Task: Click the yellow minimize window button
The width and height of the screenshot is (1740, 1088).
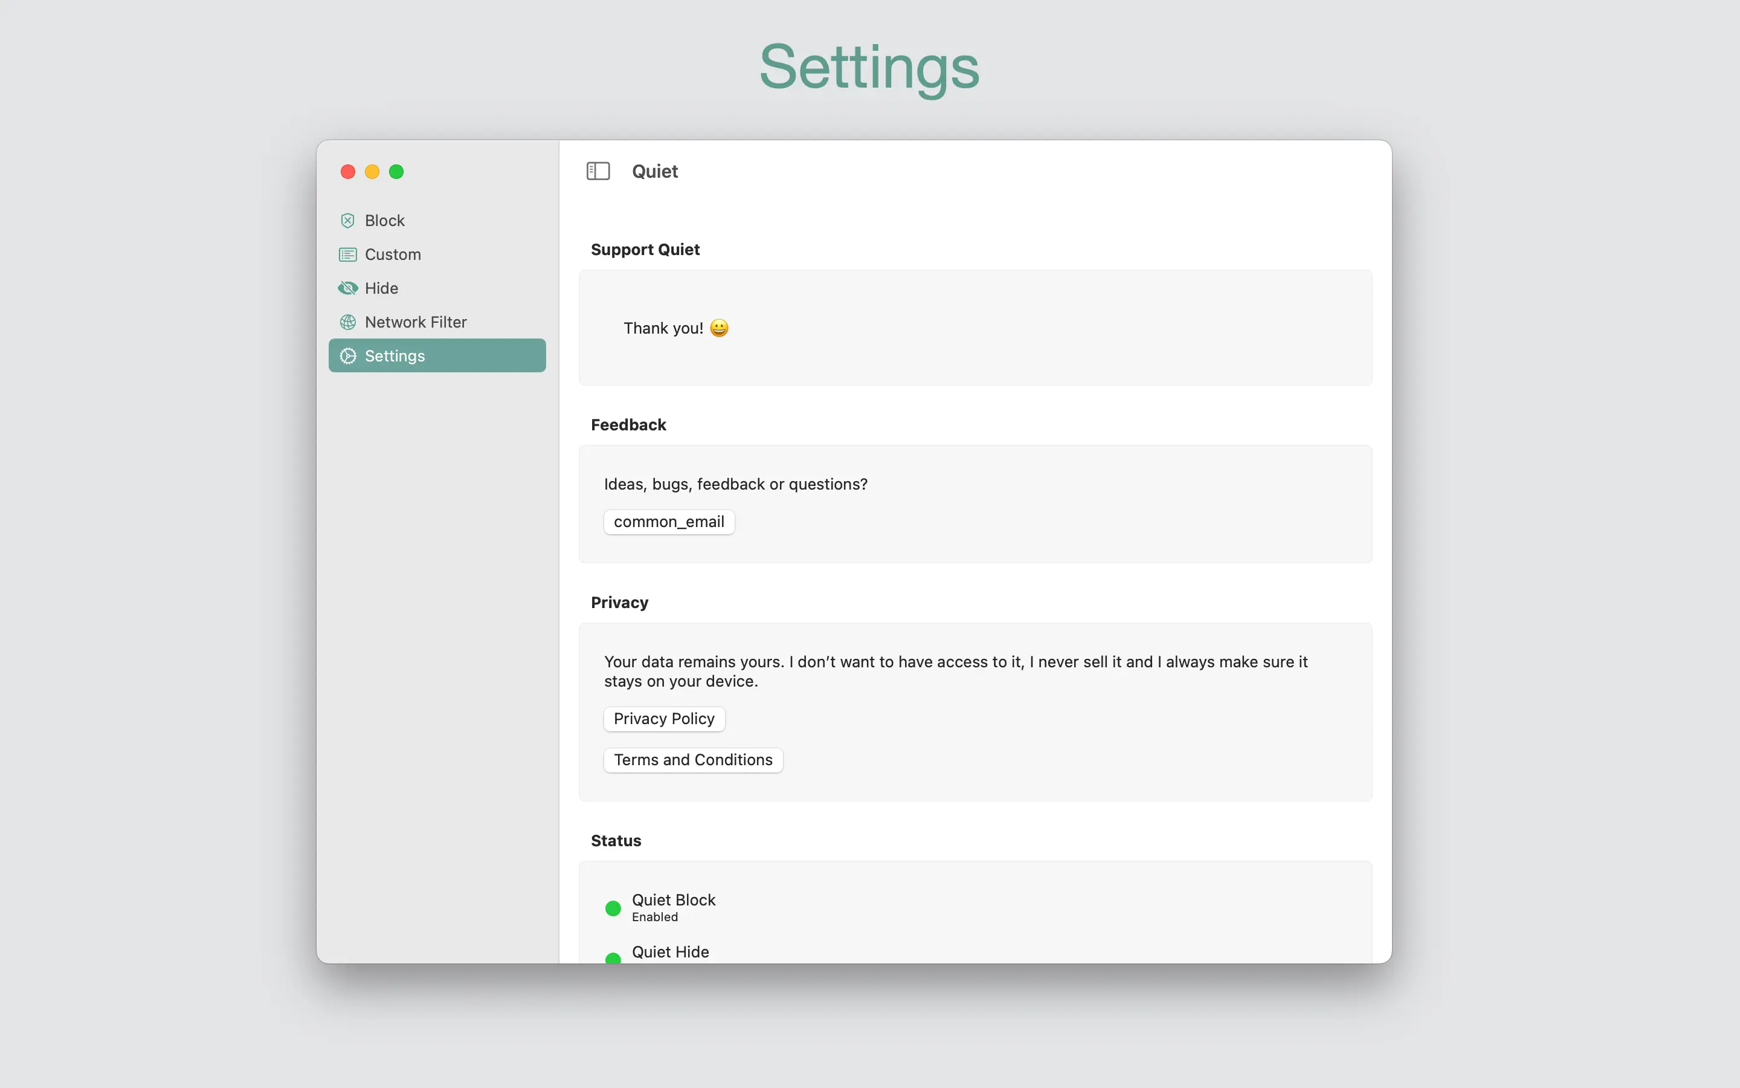Action: (x=372, y=171)
